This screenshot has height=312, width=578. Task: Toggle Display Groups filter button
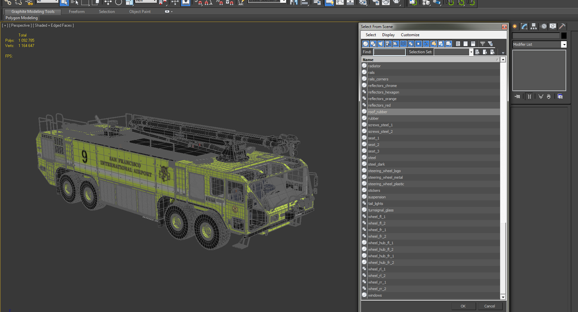[411, 44]
